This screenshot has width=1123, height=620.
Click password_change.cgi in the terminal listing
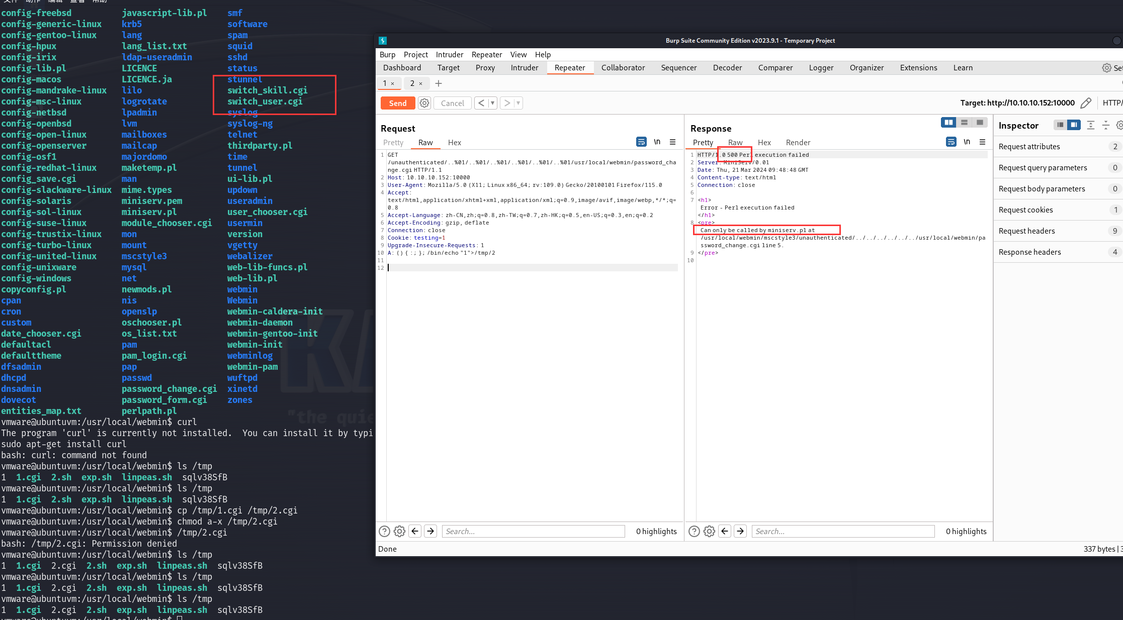tap(169, 389)
